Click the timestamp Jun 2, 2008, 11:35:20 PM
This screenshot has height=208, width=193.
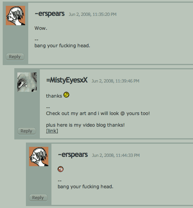(x=92, y=14)
